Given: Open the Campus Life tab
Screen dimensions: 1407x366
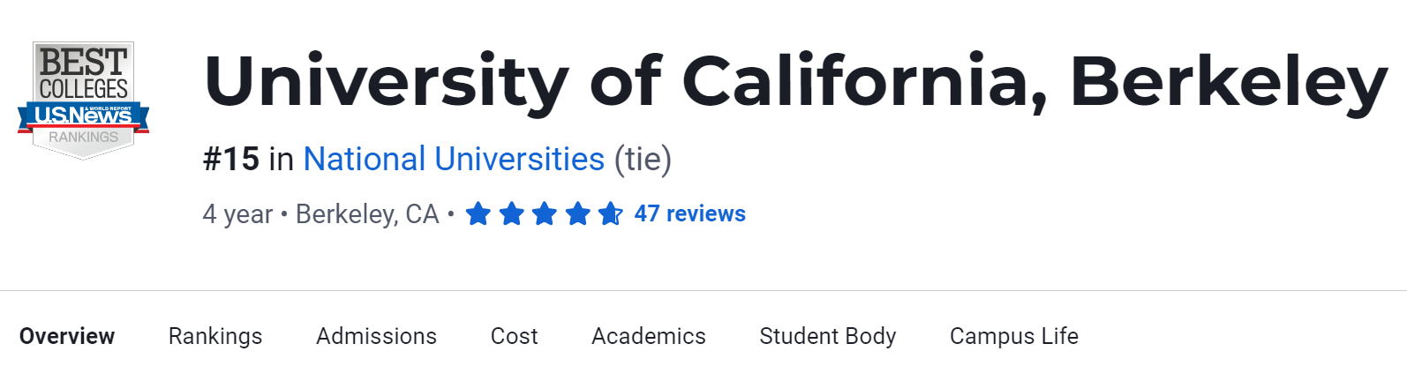Looking at the screenshot, I should click(x=1013, y=336).
